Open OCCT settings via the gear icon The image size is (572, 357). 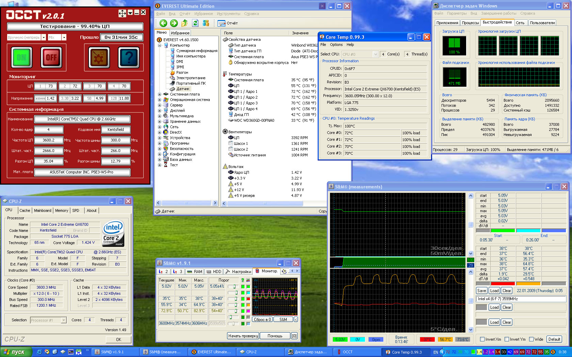[x=99, y=57]
